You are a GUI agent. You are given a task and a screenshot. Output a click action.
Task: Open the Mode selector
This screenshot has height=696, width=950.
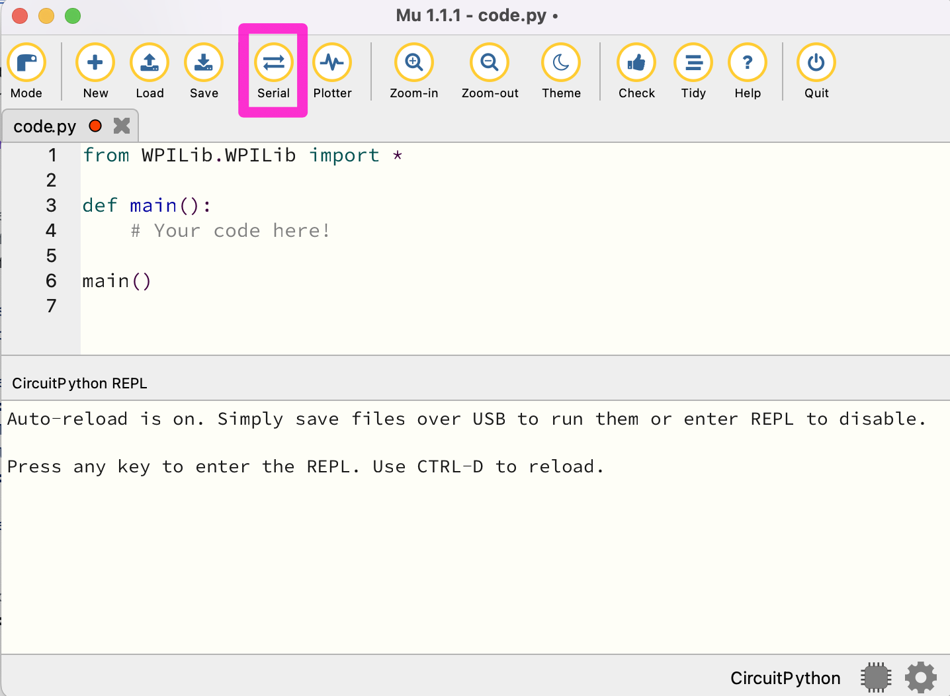pyautogui.click(x=26, y=71)
